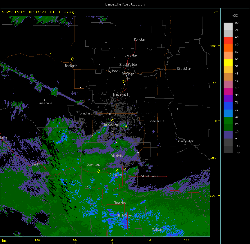The width and height of the screenshot is (250, 244).
Task: Click the 100 tick on the horizontal axis
Action: click(186, 240)
